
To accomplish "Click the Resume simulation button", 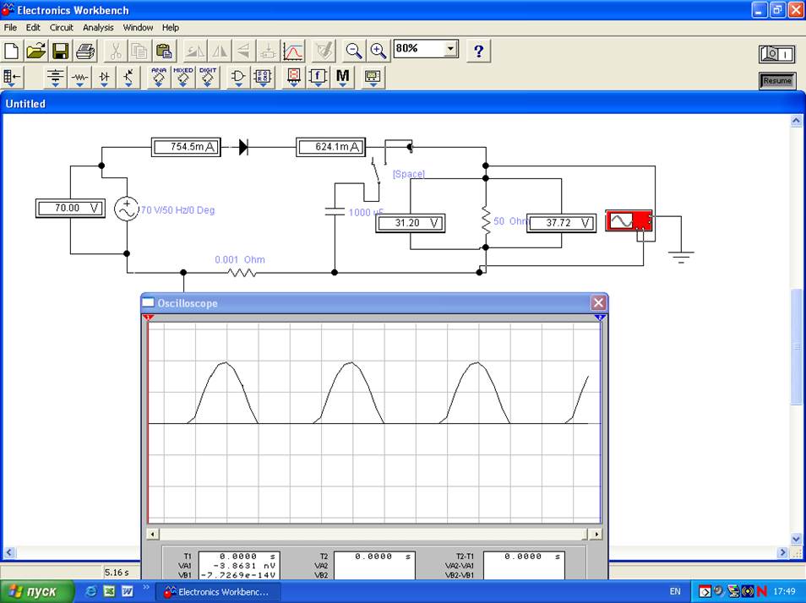I will tap(776, 81).
